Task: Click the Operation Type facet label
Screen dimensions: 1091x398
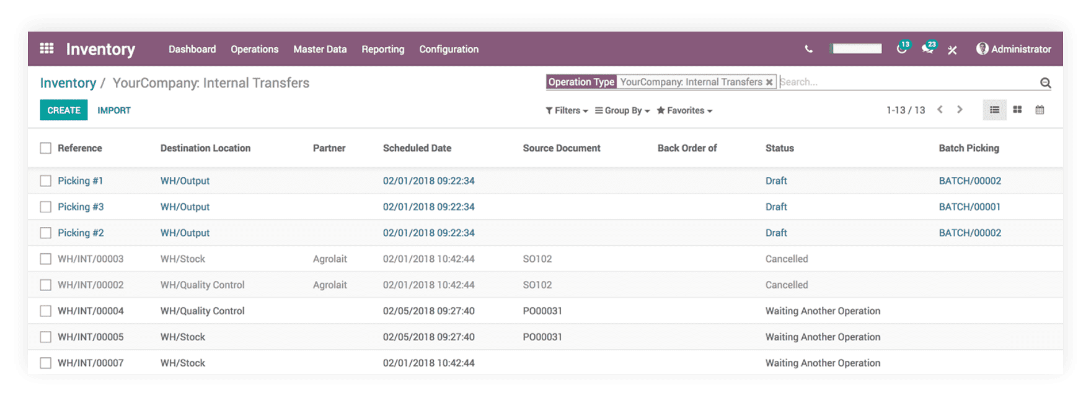Action: [581, 82]
